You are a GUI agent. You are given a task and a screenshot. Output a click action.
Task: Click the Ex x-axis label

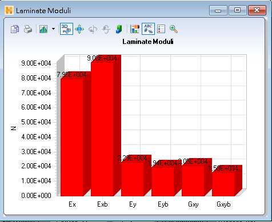pos(72,204)
